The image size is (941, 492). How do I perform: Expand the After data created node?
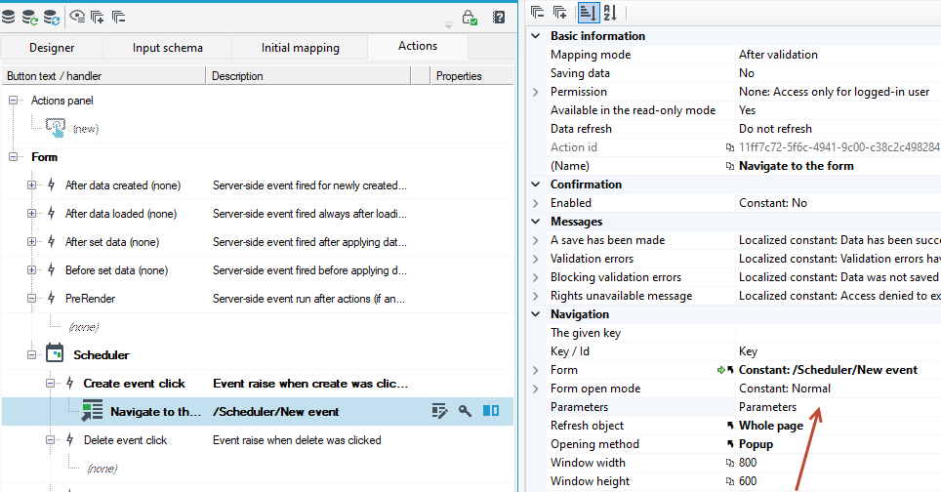(31, 185)
